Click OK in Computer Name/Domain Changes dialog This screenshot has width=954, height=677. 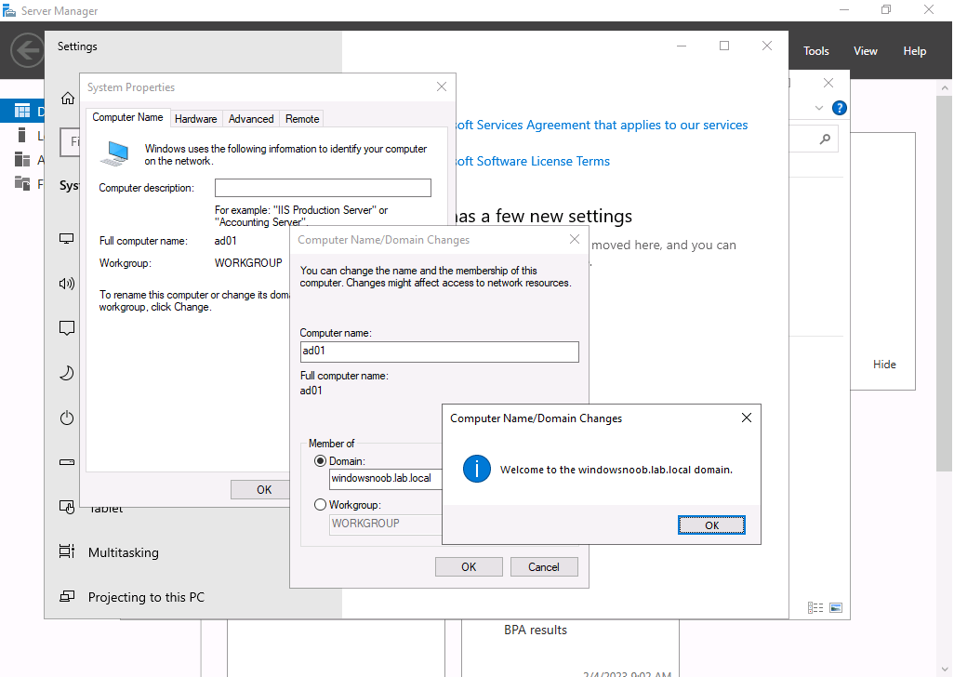click(x=469, y=567)
